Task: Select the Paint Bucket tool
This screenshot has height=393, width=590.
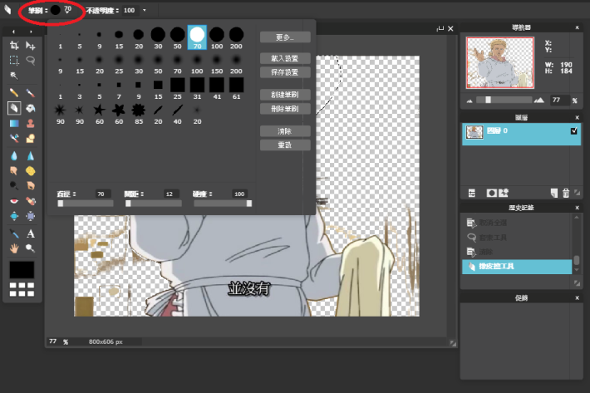Action: [31, 108]
